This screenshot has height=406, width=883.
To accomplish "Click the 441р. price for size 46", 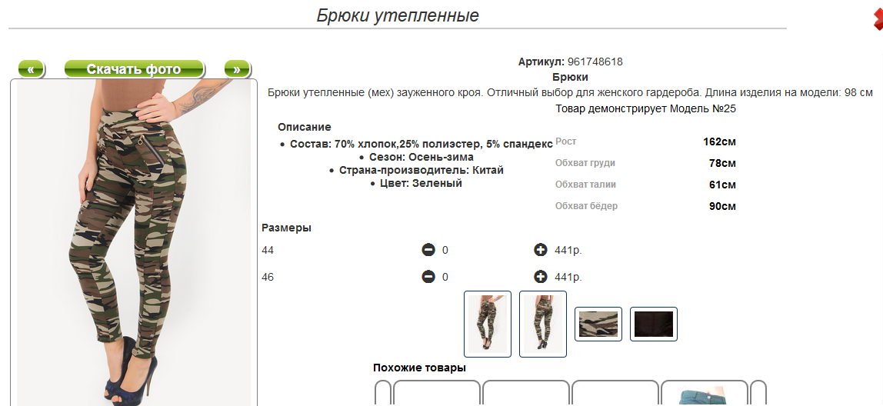I will pyautogui.click(x=568, y=278).
